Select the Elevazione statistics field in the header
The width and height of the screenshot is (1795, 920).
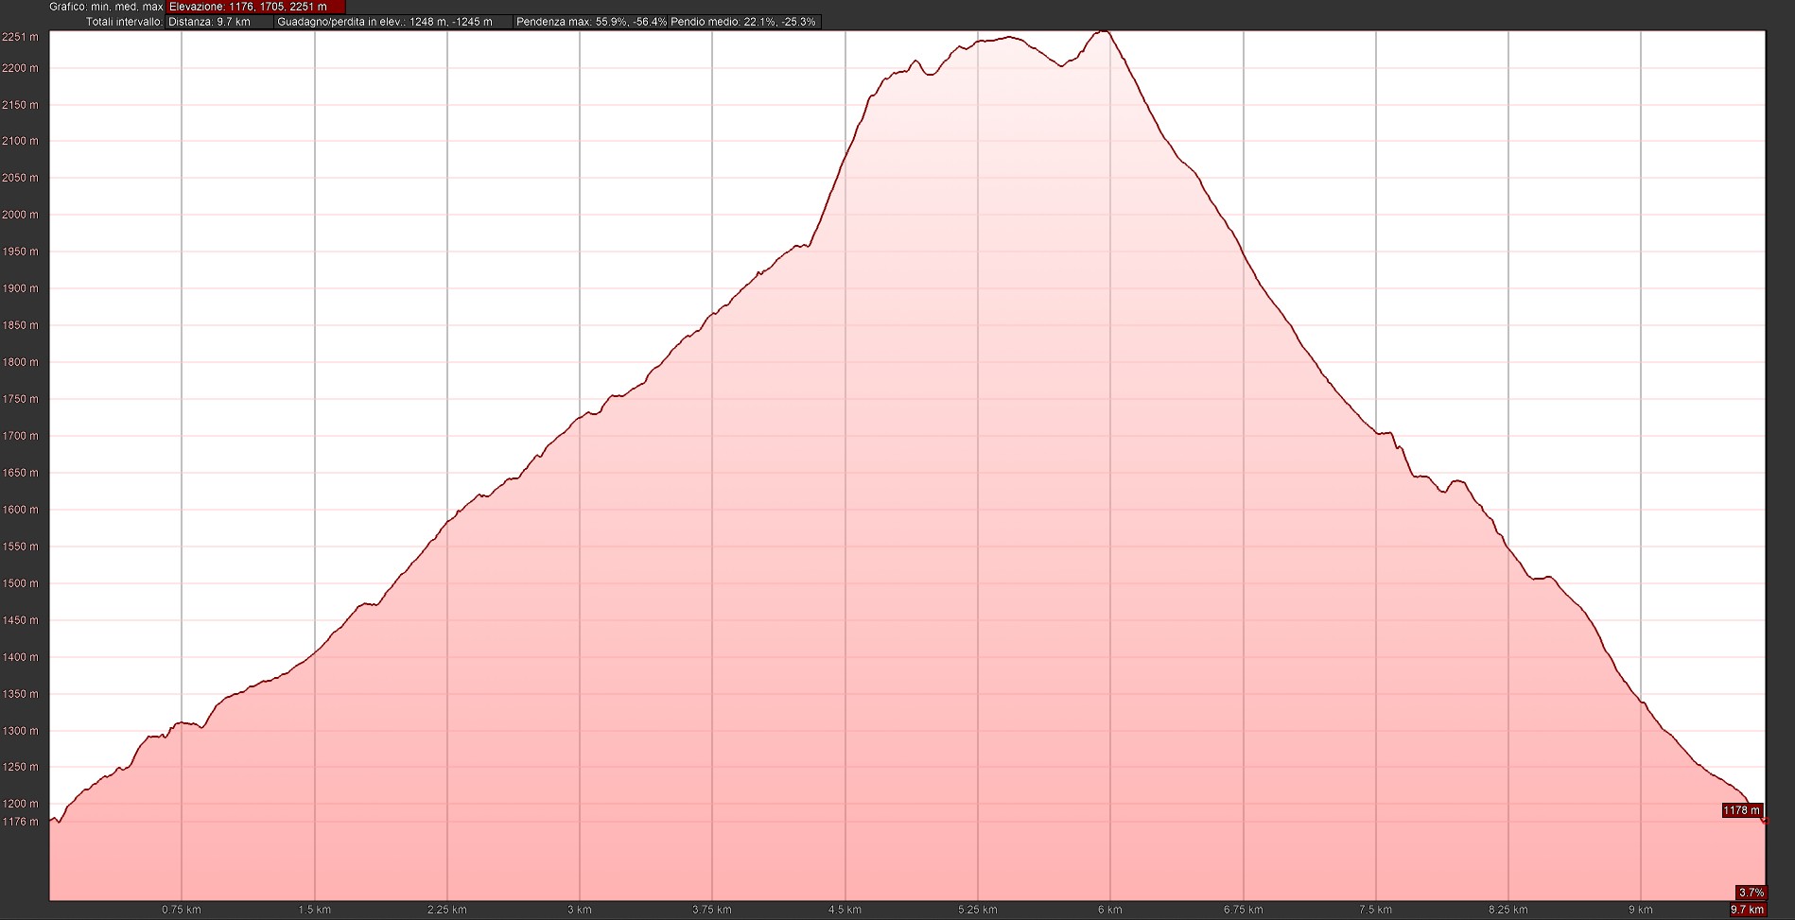(x=255, y=7)
